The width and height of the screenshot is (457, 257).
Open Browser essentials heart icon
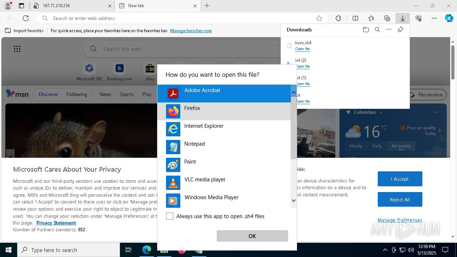(x=418, y=18)
